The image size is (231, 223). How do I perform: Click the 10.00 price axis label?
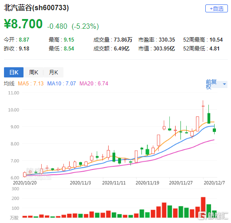(14, 110)
